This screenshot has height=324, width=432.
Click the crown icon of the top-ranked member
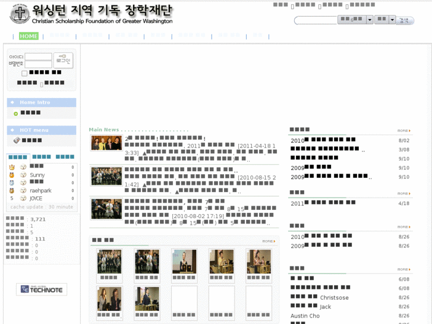click(12, 167)
